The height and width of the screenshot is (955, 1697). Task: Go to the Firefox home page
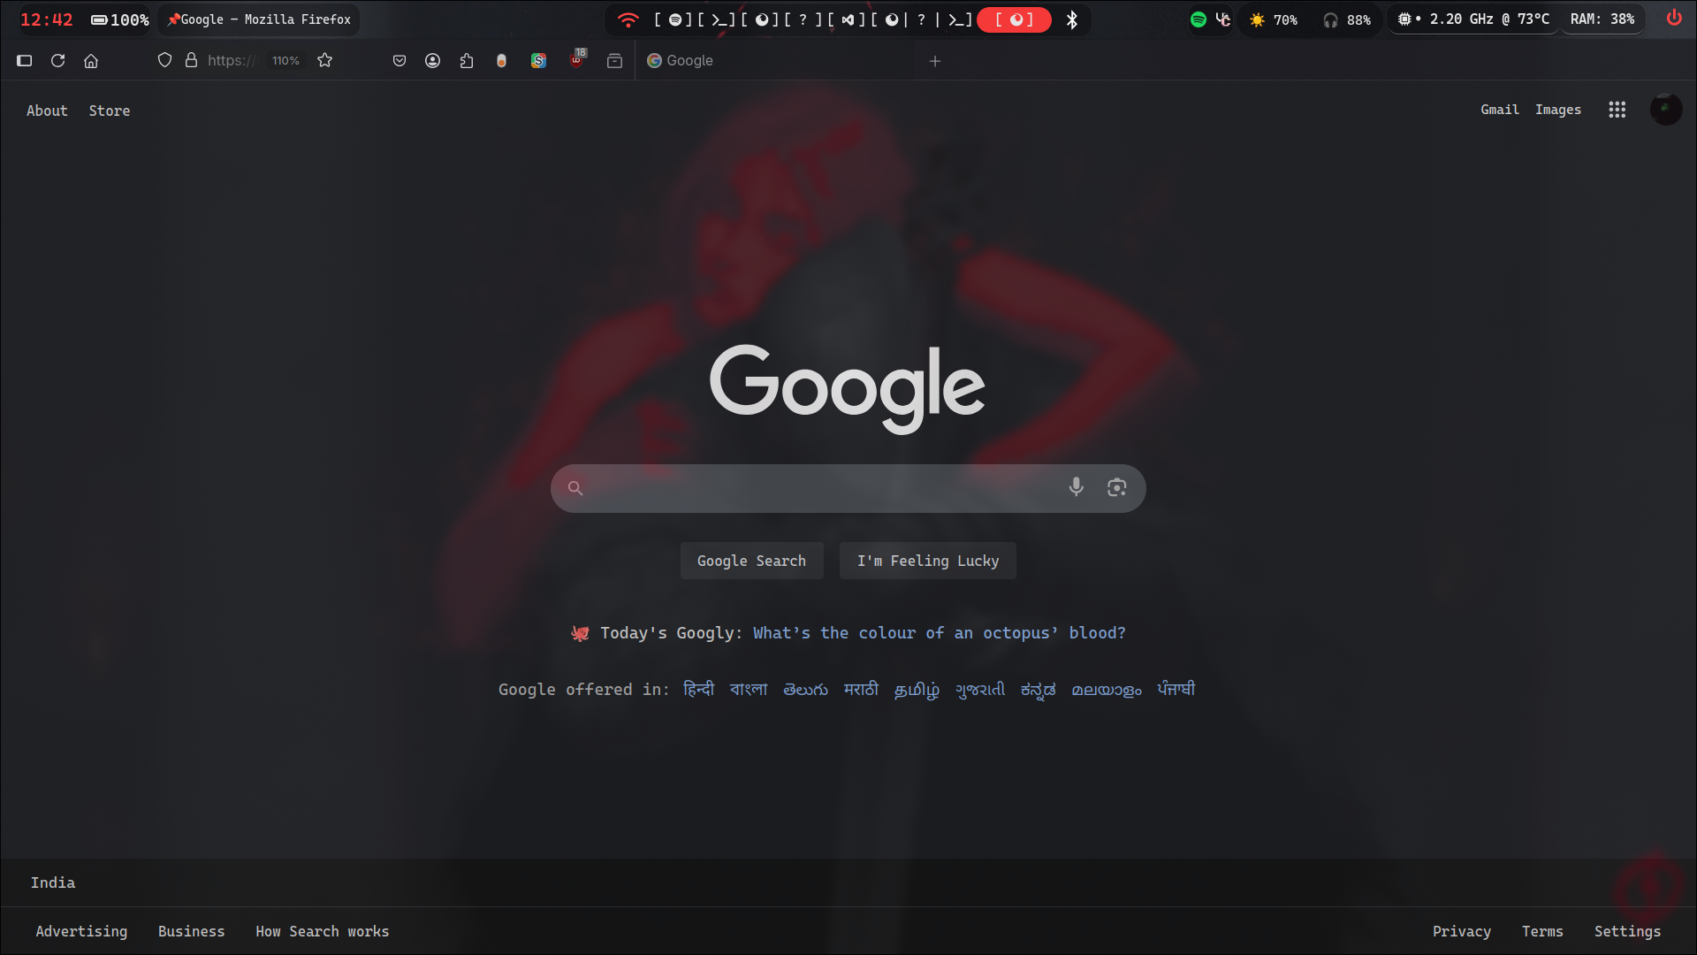tap(91, 61)
